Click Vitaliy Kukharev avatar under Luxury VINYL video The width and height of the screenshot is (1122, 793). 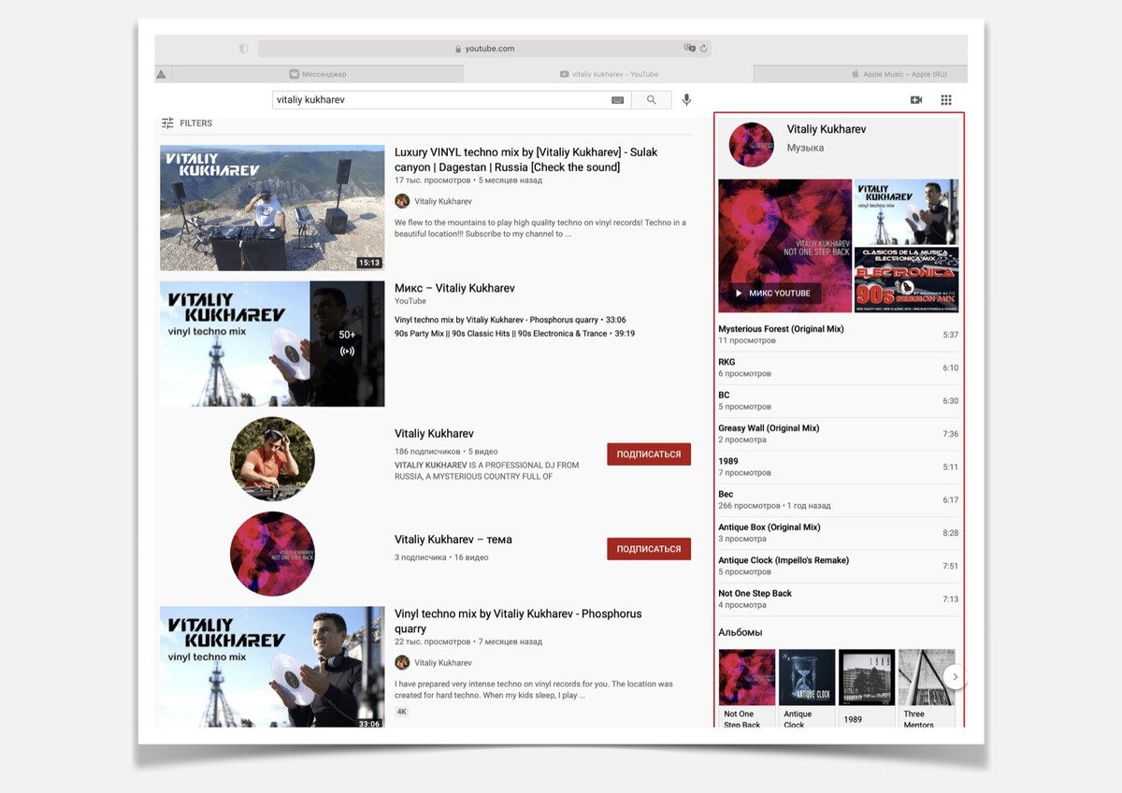click(x=402, y=201)
